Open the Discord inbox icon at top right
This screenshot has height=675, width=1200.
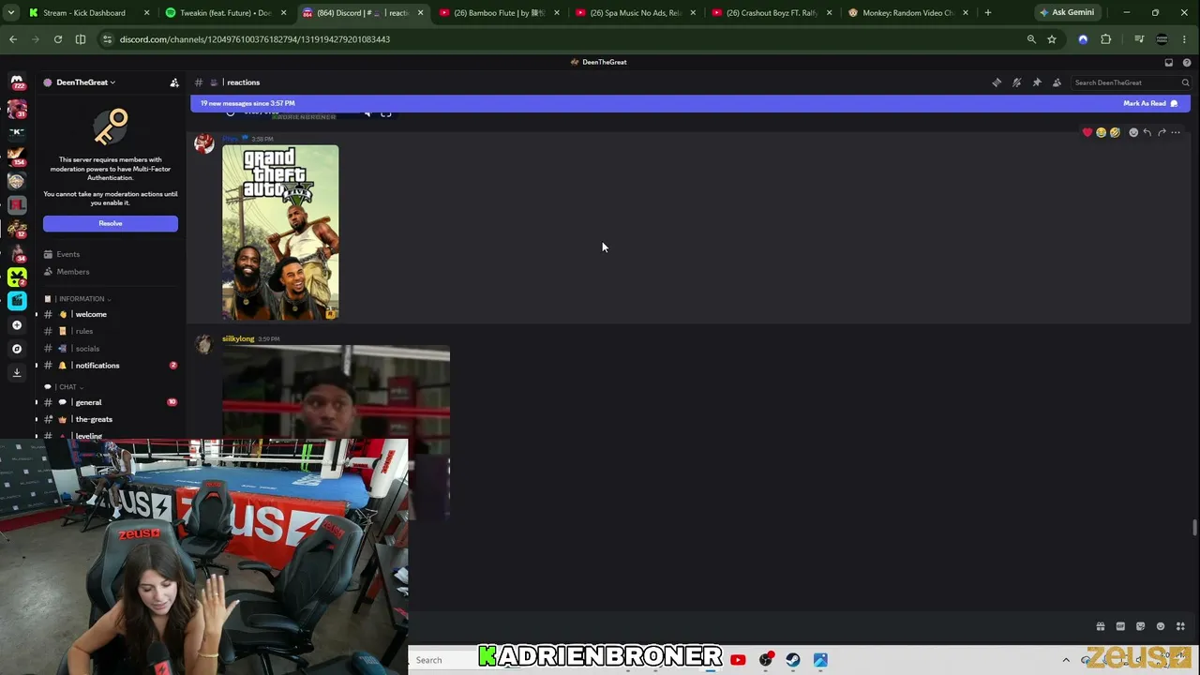[1169, 63]
